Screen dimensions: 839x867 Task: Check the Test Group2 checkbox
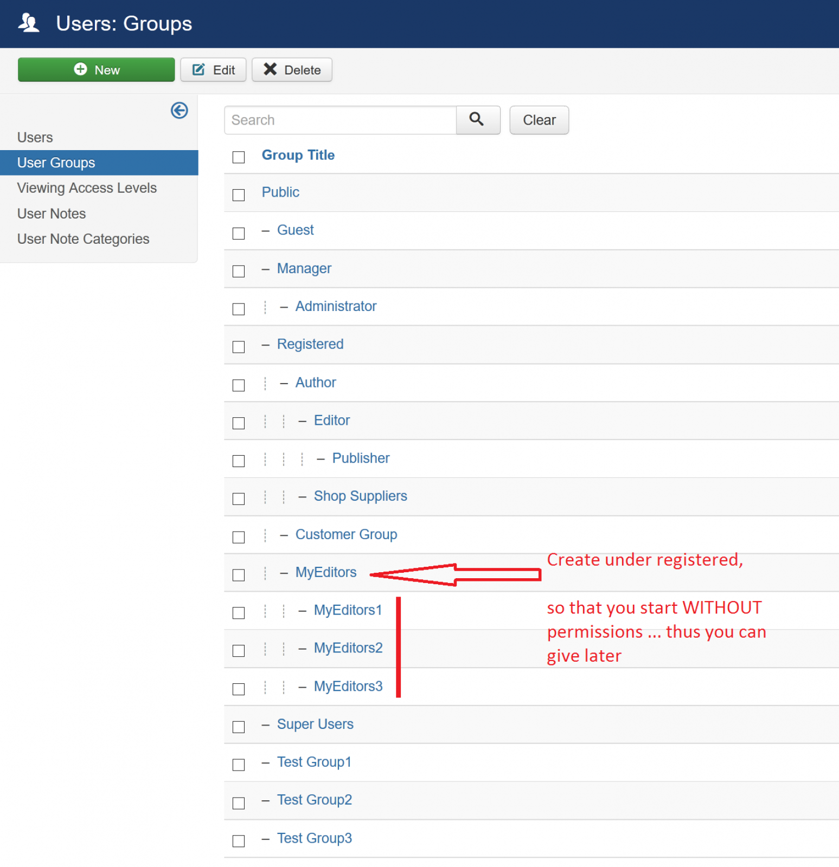[x=239, y=803]
